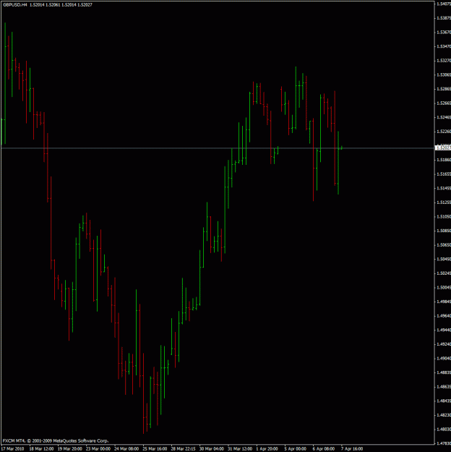
Task: Click the 1.49440 price axis label
Action: [444, 330]
